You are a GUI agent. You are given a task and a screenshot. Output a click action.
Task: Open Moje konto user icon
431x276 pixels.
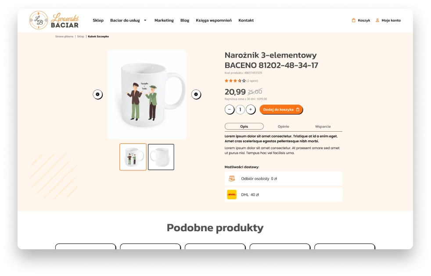(x=377, y=20)
